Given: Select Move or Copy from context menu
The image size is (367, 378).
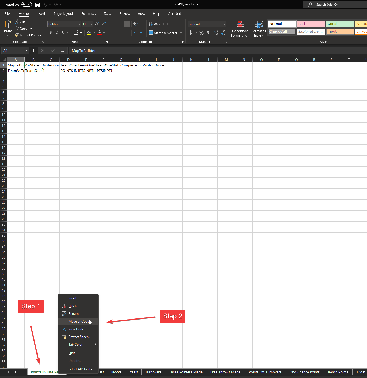Looking at the screenshot, I should click(x=78, y=321).
